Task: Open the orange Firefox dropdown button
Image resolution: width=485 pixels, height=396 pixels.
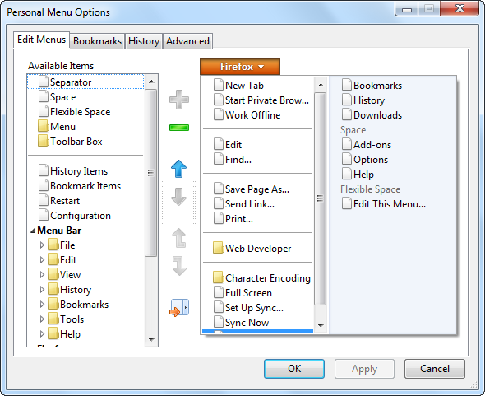Action: click(x=240, y=67)
